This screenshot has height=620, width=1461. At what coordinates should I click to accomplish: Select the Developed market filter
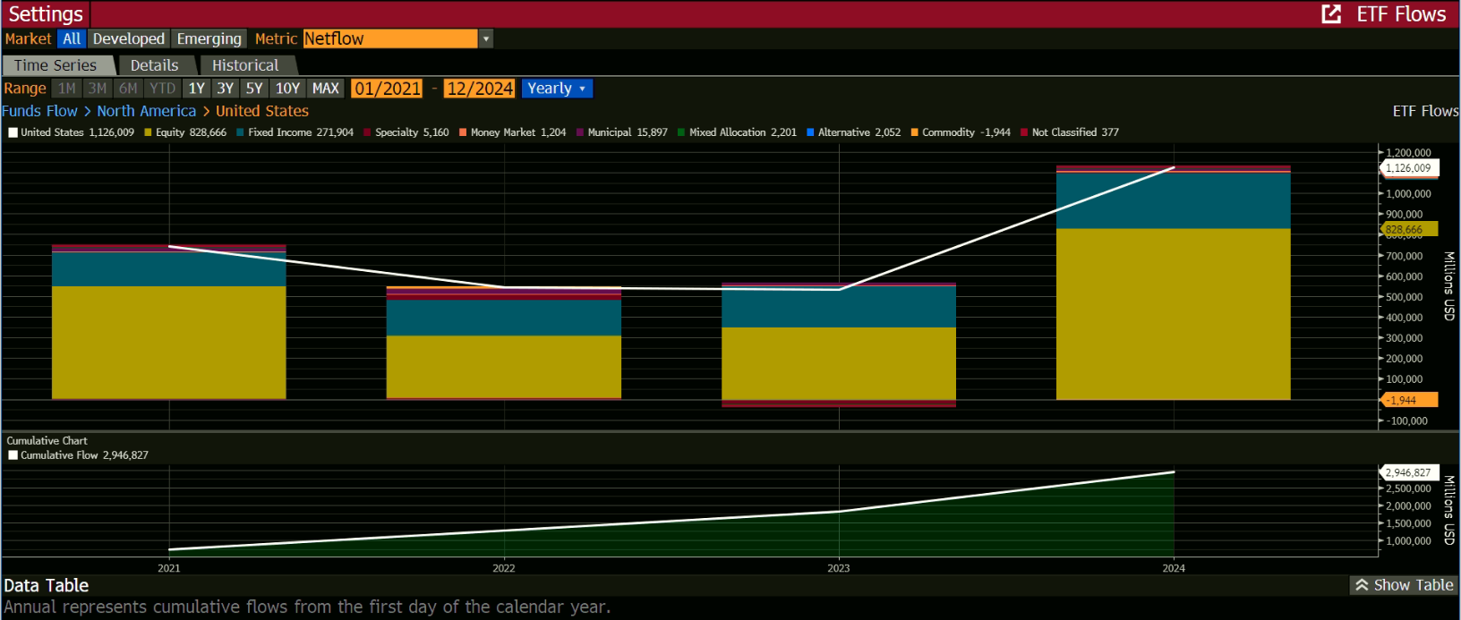pos(129,38)
